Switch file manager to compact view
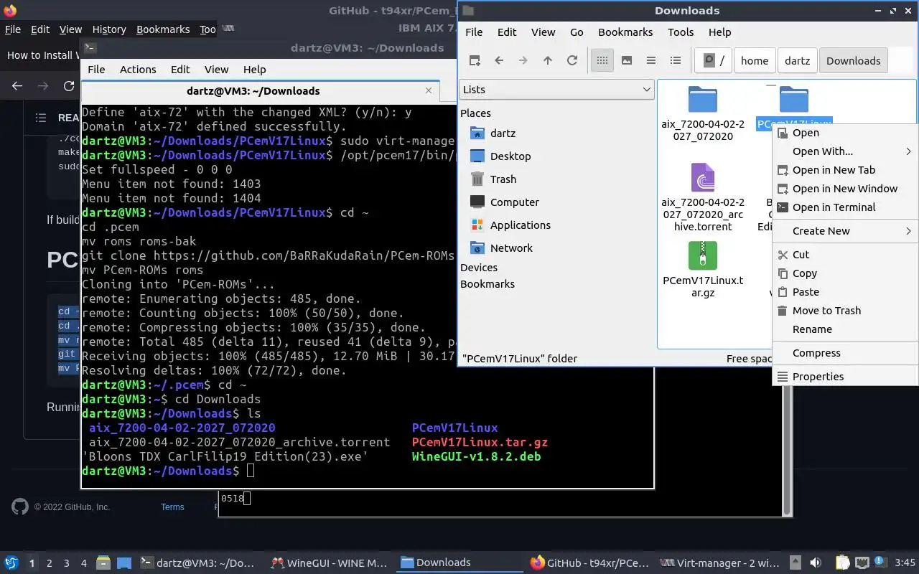The image size is (919, 574). [x=651, y=61]
